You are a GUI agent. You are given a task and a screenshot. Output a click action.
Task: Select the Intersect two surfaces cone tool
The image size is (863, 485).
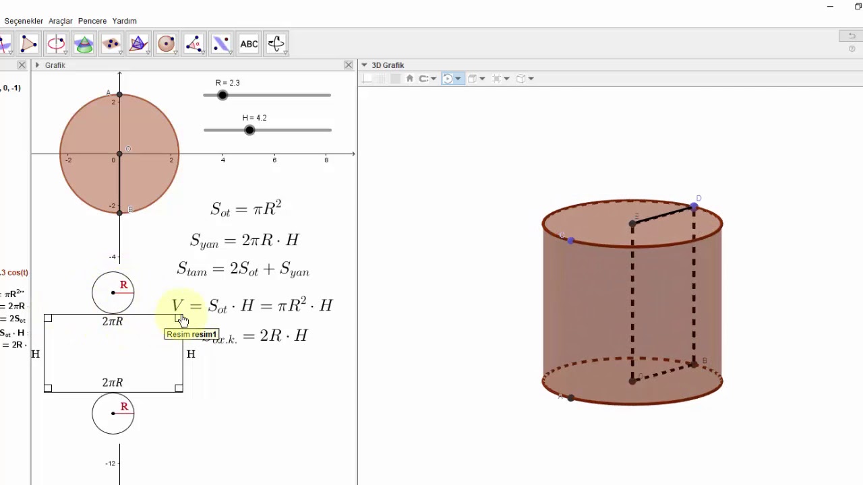tap(84, 44)
